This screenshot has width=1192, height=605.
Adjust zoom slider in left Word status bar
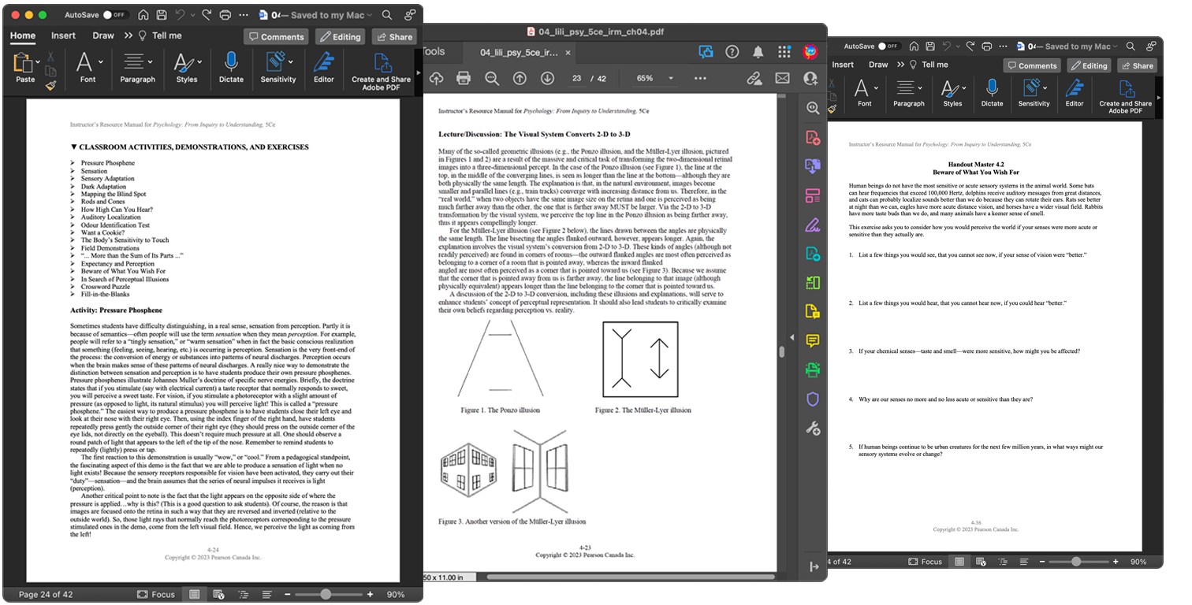(325, 594)
